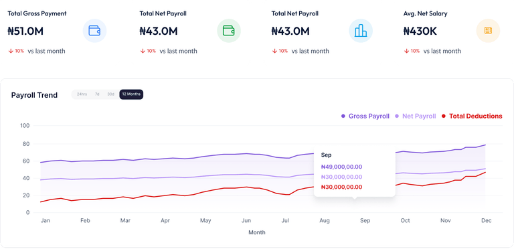Click the Apr label on the x-axis
Screen dimensions: 514x249
(165, 220)
